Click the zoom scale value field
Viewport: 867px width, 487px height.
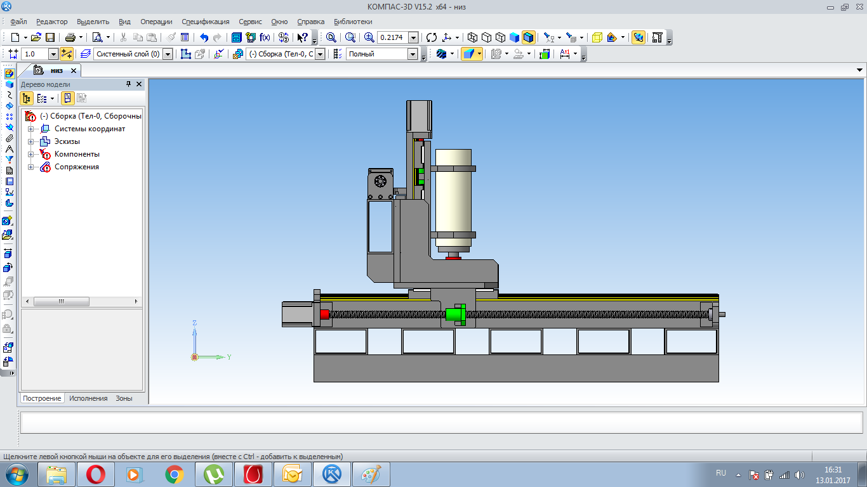pos(392,37)
